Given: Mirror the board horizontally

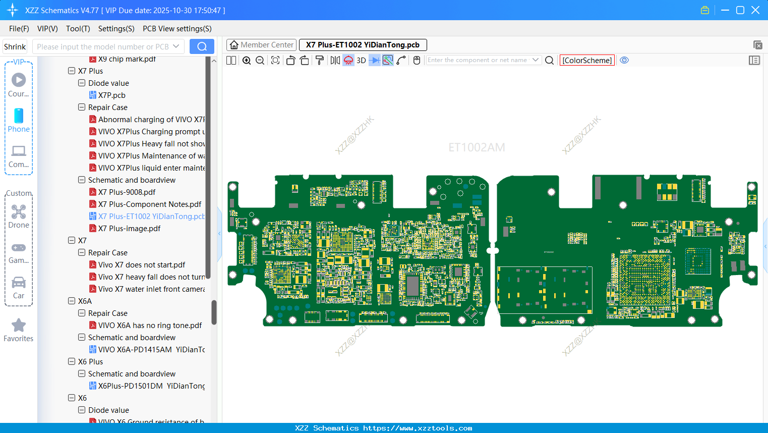Looking at the screenshot, I should point(335,60).
